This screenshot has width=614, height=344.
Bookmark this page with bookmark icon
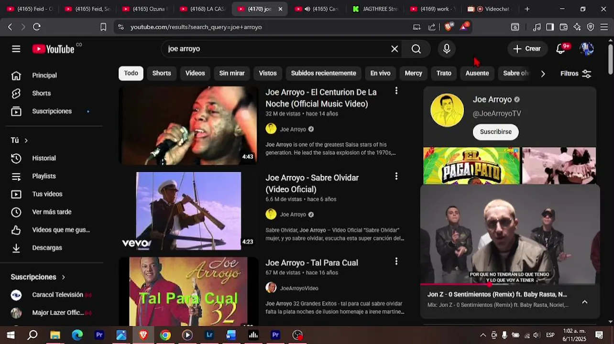coord(103,27)
